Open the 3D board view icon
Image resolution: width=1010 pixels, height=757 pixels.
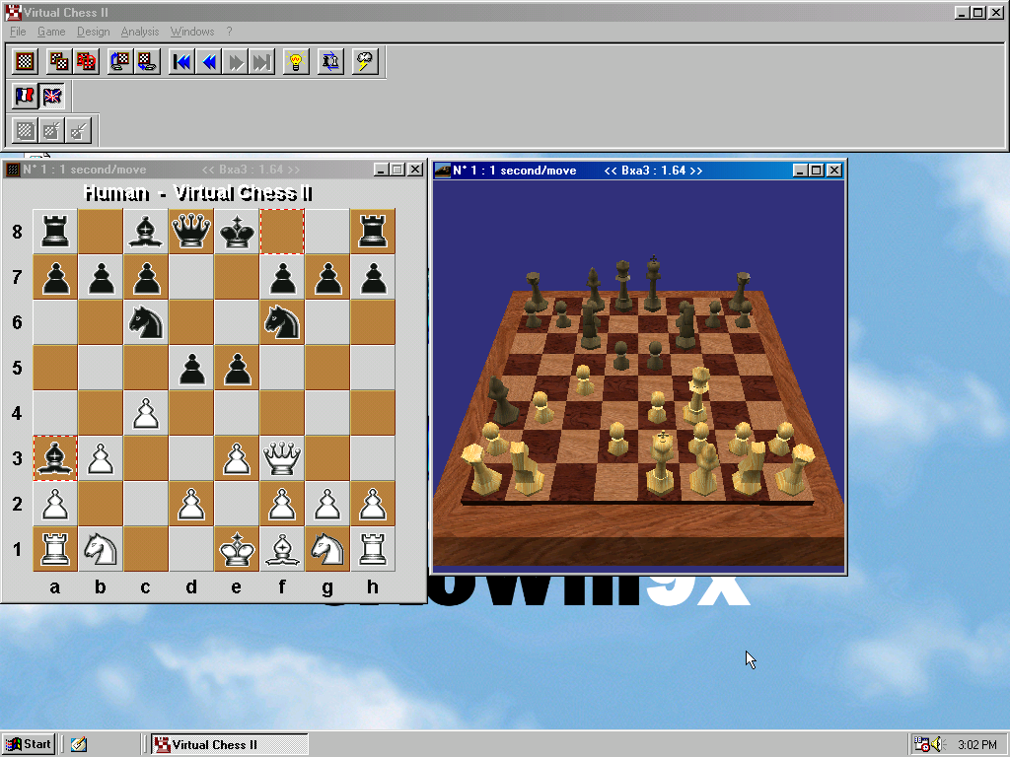(x=86, y=62)
